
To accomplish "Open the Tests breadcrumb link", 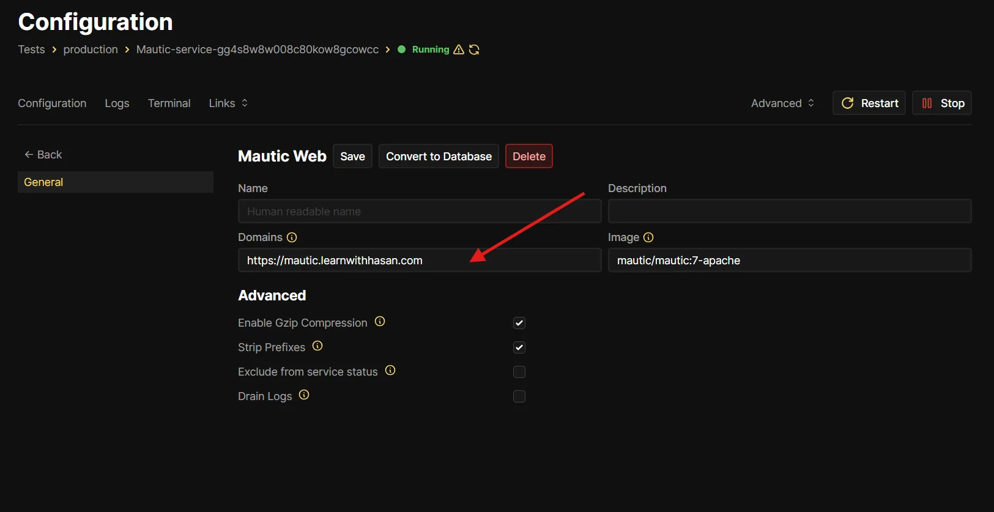I will point(31,50).
